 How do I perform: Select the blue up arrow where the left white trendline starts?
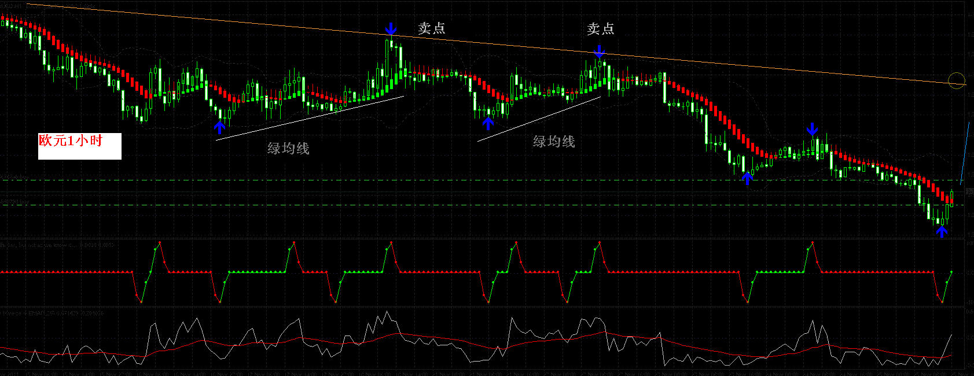219,127
